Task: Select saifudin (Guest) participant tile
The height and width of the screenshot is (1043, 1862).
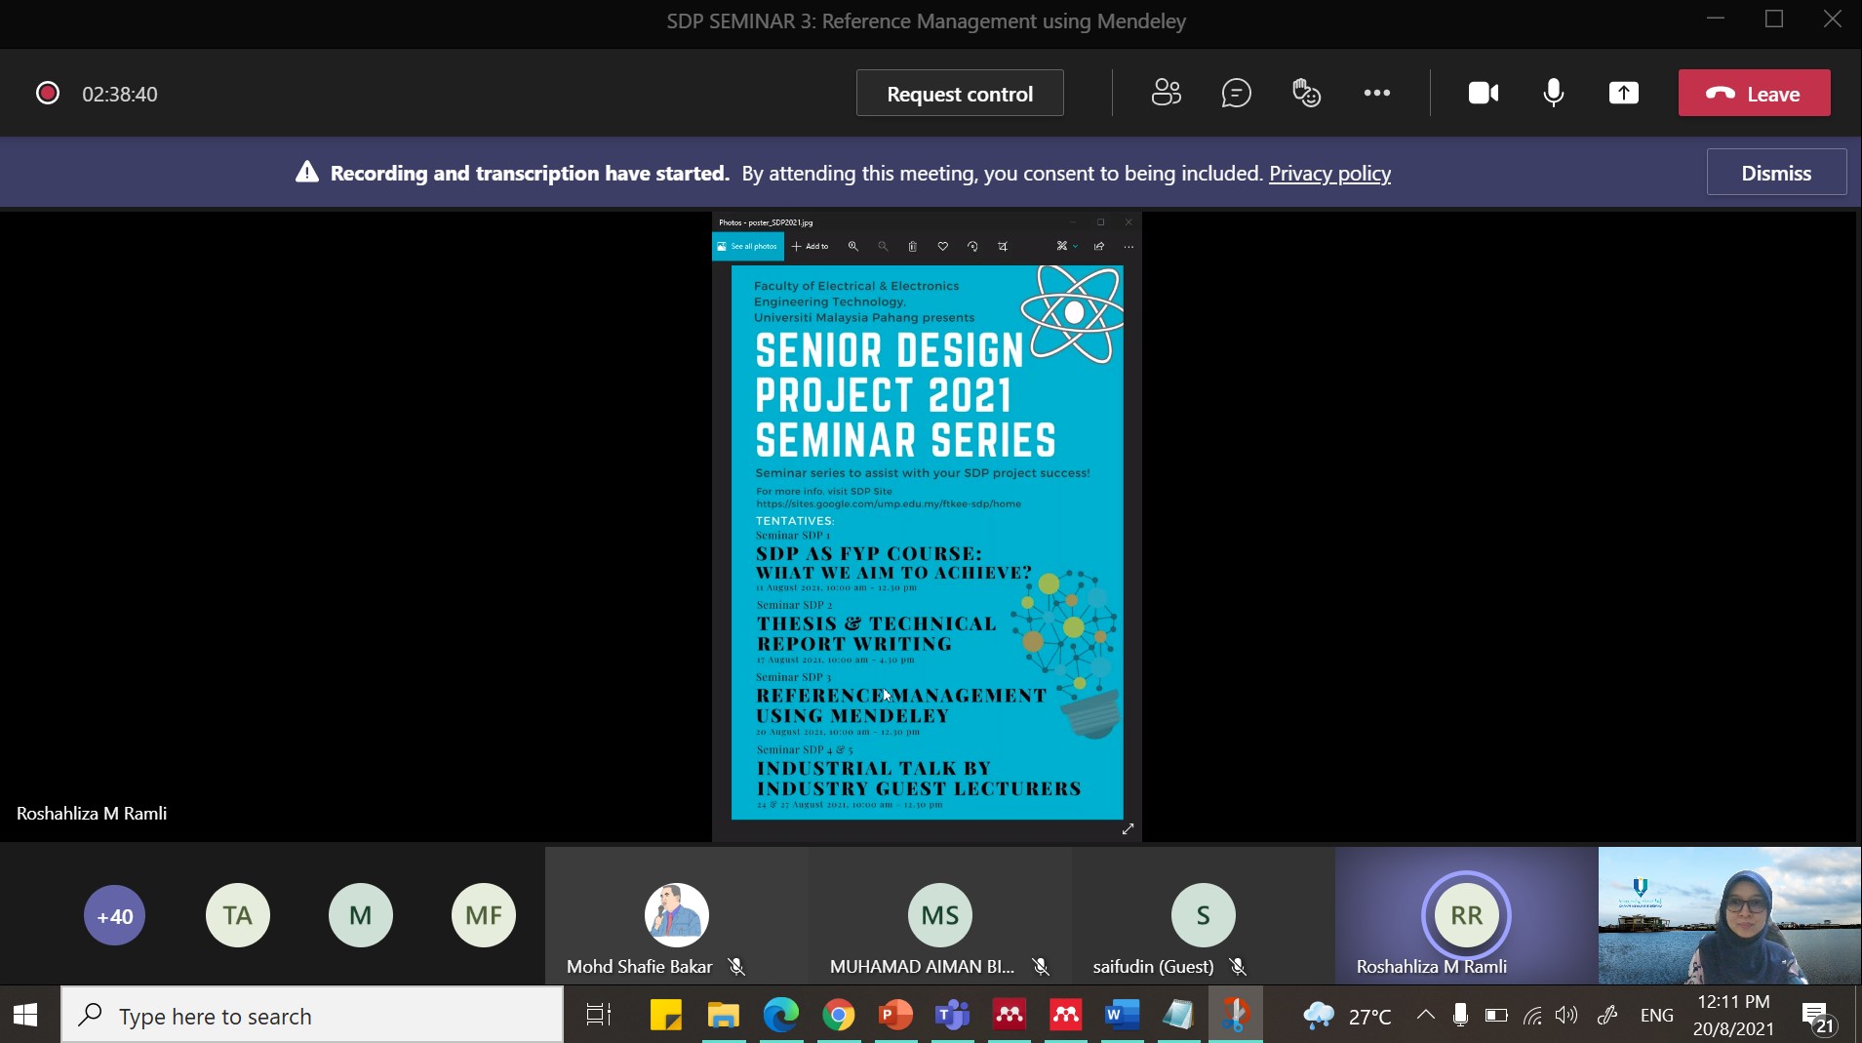Action: coord(1204,915)
